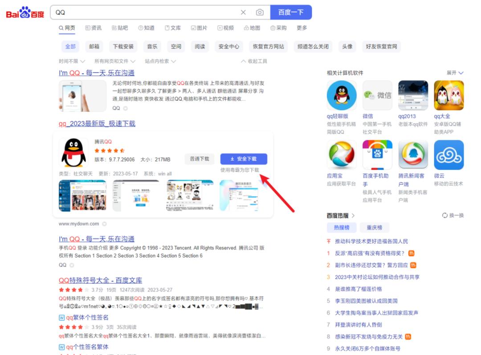Screen dimensions: 481x355
Task: Open the 更多 menu
Action: point(302,28)
